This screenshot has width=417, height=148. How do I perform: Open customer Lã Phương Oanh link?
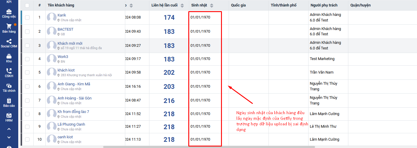pyautogui.click(x=71, y=124)
